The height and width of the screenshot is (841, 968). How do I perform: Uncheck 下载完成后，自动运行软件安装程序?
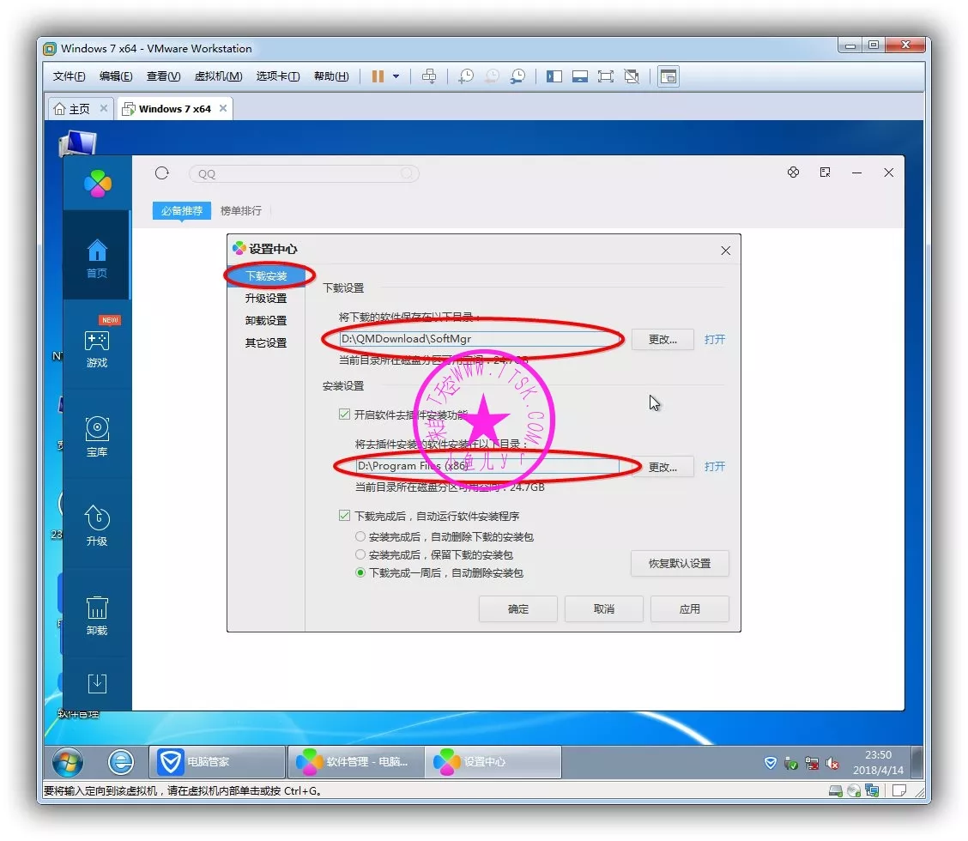pos(345,516)
